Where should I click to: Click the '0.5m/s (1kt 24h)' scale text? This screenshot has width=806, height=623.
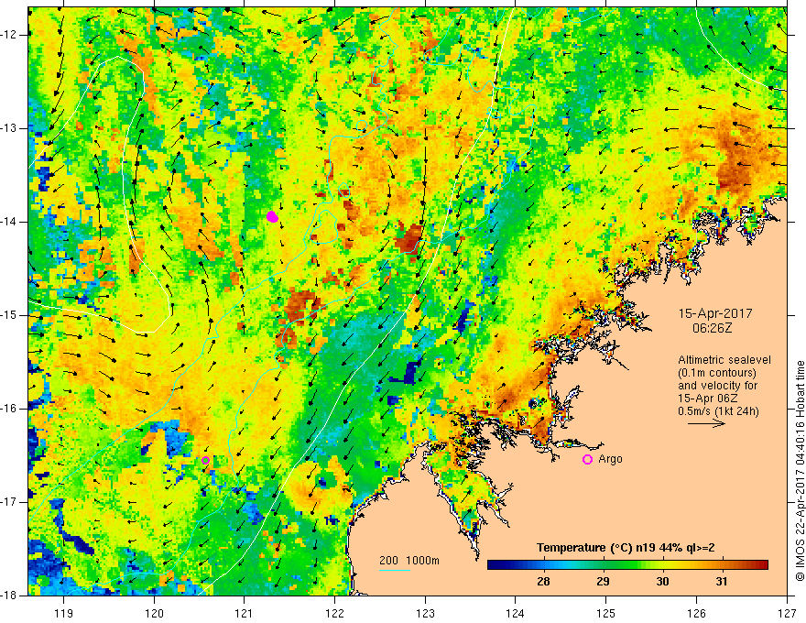[718, 411]
